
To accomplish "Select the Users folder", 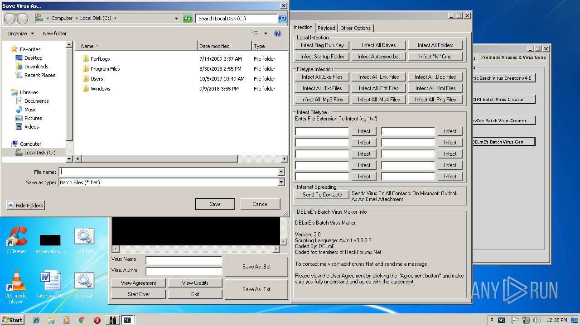I will pos(97,79).
